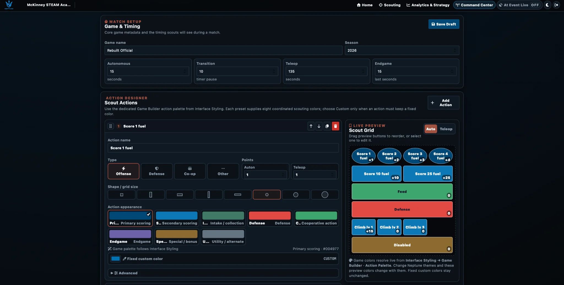The height and width of the screenshot is (285, 564).
Task: Select Climb lv 3 preview button
Action: tap(415, 227)
